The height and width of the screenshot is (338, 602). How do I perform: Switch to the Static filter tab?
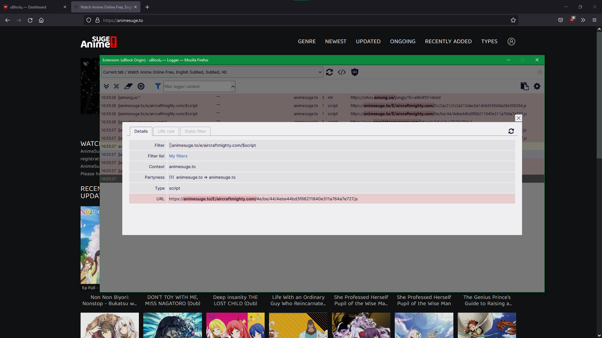click(x=195, y=131)
